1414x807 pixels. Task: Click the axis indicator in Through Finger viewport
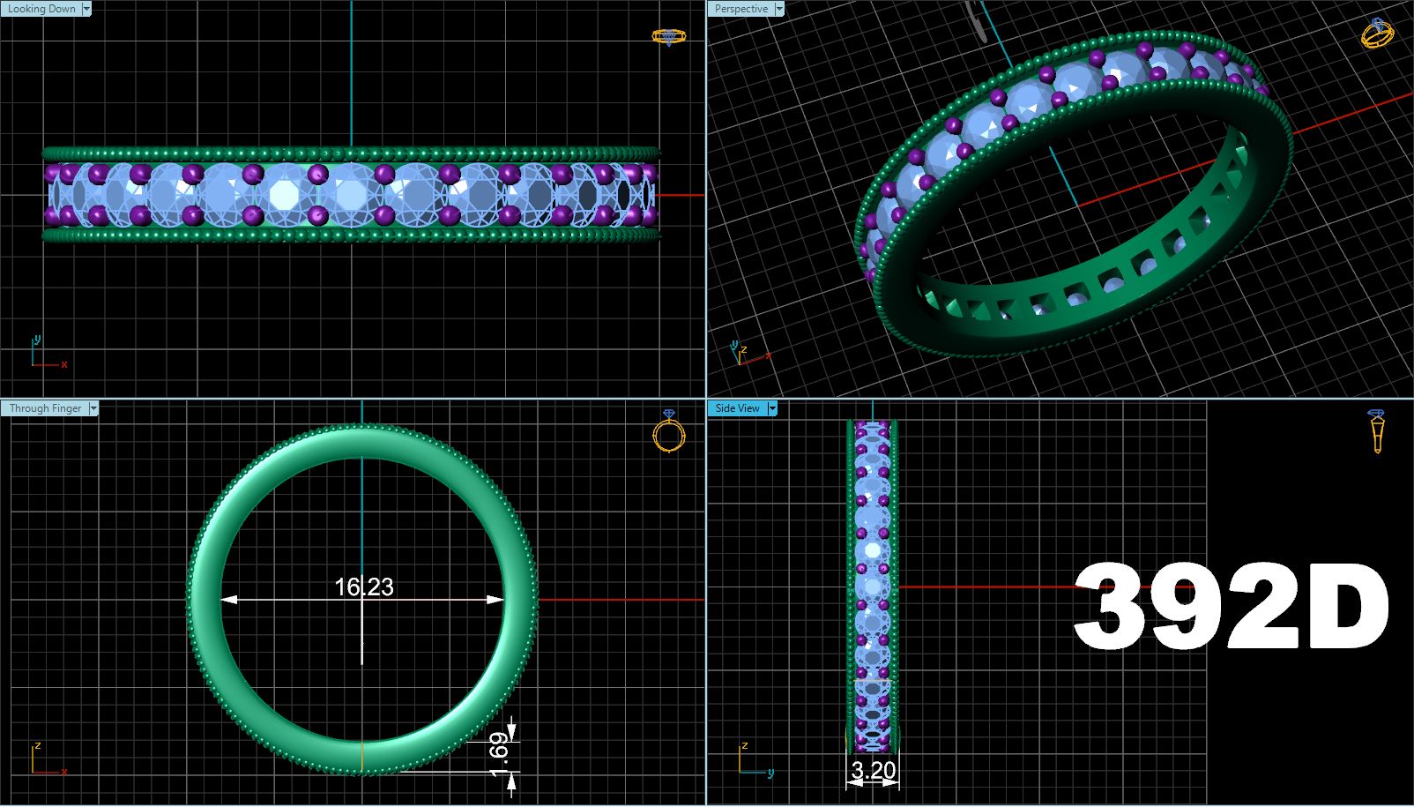coord(48,759)
